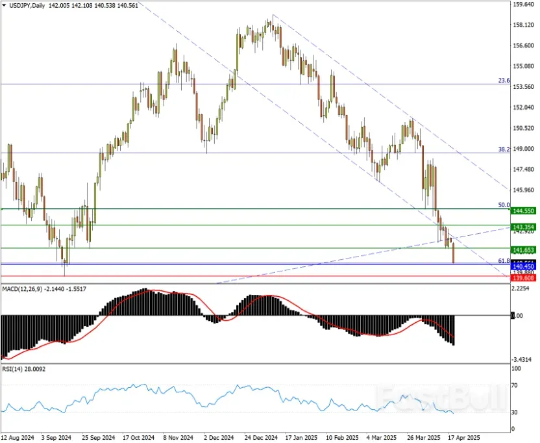Viewport: 540px width, 443px height.
Task: Click the triangle icon before USDJPY title
Action: [x=5, y=5]
